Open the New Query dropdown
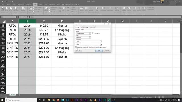Screen dimensions: 182x102 [30, 12]
